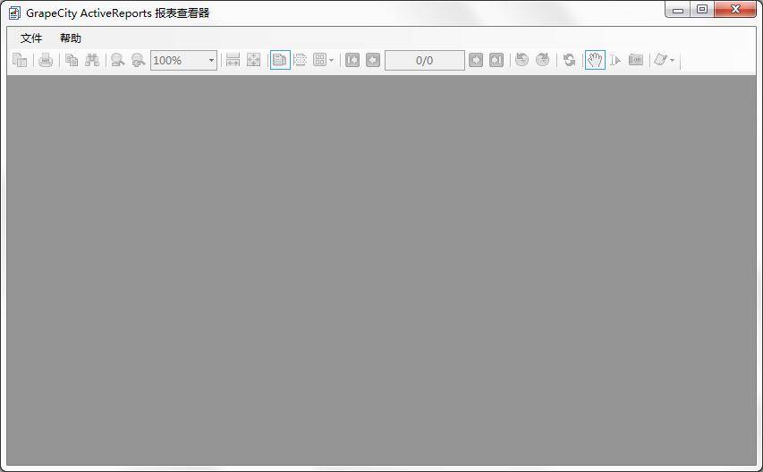Expand the annotation tool dropdown arrow
The image size is (763, 472).
[x=673, y=60]
